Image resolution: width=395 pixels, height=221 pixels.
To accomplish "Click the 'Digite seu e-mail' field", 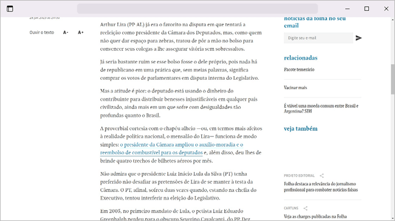I will [x=318, y=38].
